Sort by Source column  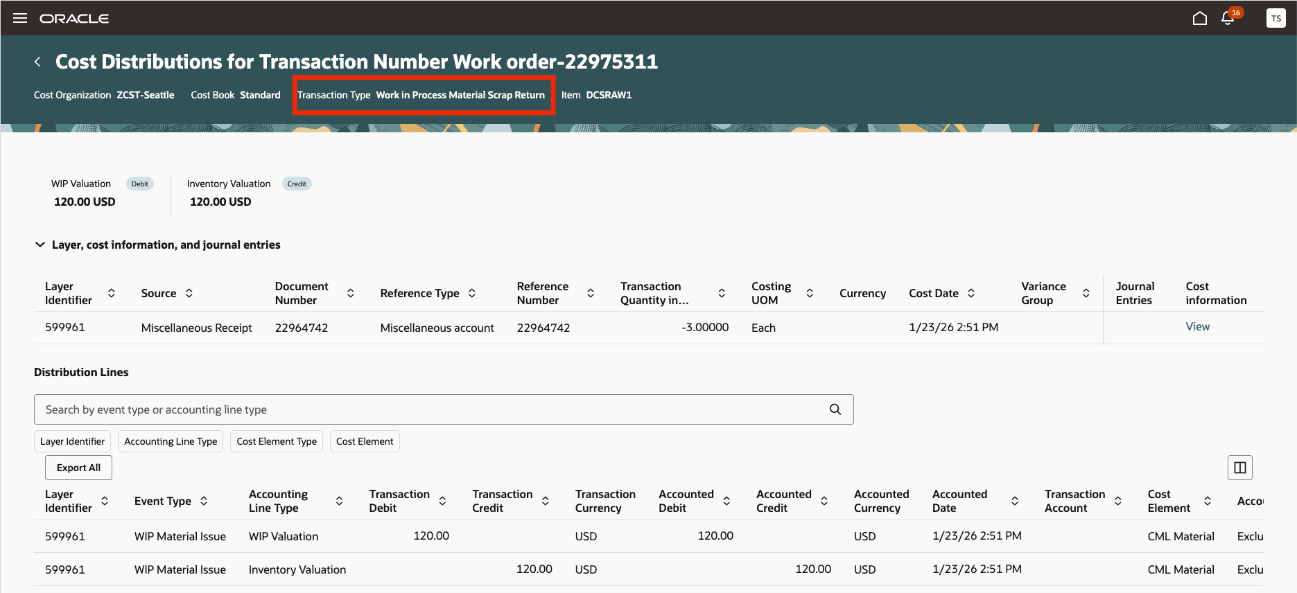point(189,293)
